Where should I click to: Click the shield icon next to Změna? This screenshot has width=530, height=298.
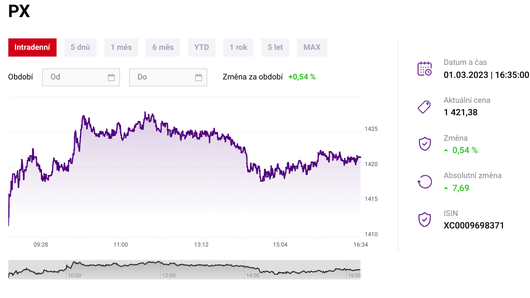[x=425, y=144]
